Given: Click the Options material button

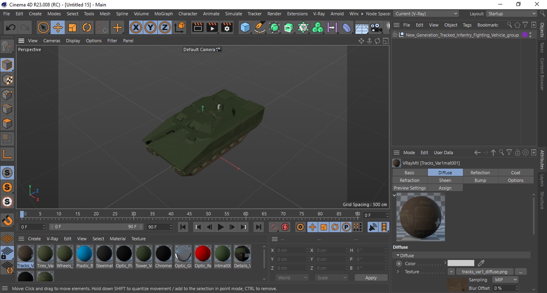Looking at the screenshot, I should tap(516, 180).
